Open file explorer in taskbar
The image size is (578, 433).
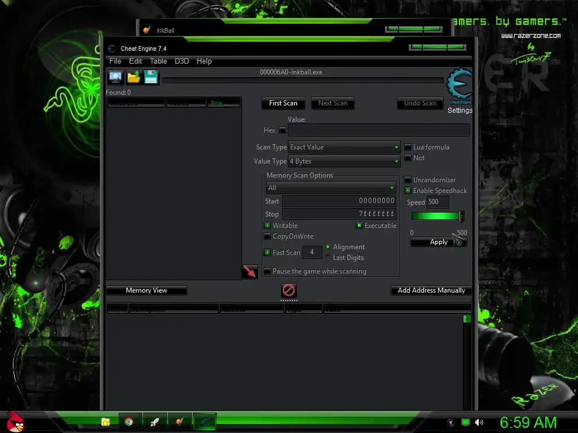[106, 422]
